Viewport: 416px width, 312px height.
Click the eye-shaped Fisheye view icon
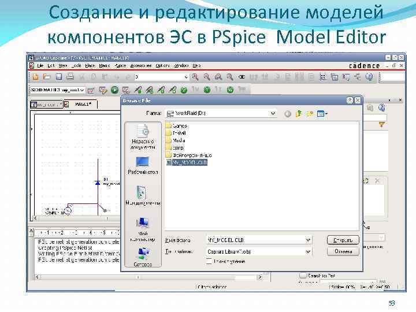242,77
